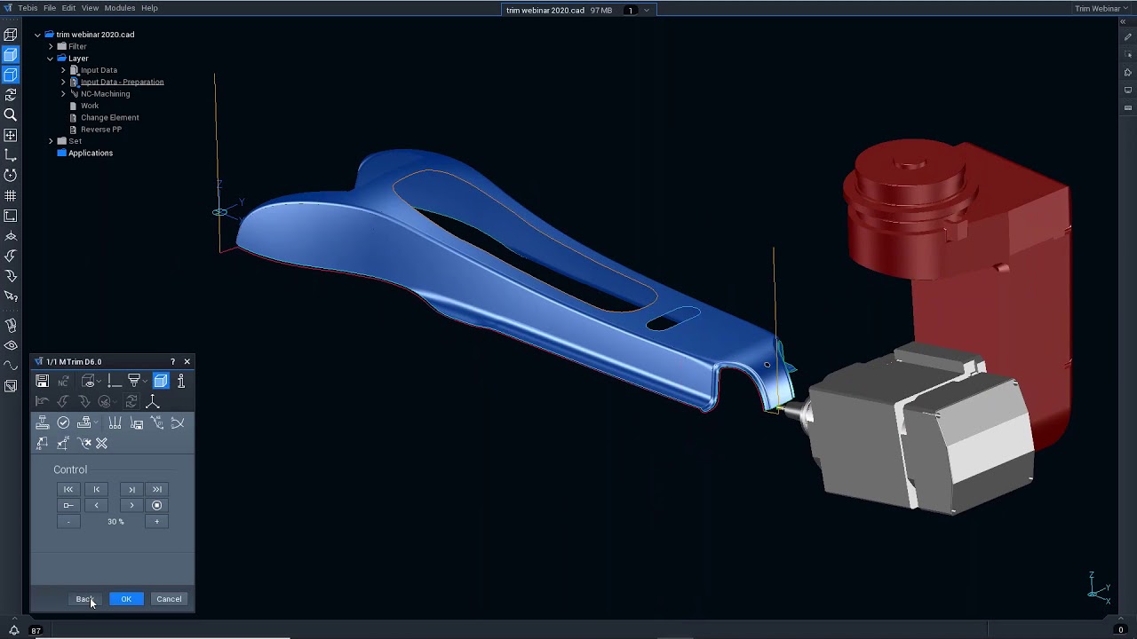Click the Cancel button
This screenshot has height=639, width=1137.
pyautogui.click(x=169, y=599)
